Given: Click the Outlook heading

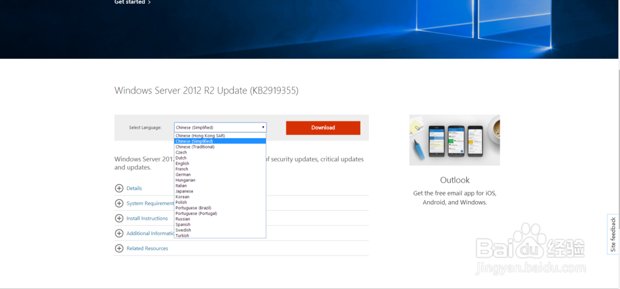Looking at the screenshot, I should coord(454,180).
